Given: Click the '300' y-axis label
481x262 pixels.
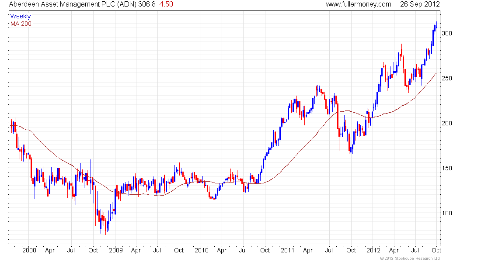Looking at the screenshot, I should [x=446, y=33].
